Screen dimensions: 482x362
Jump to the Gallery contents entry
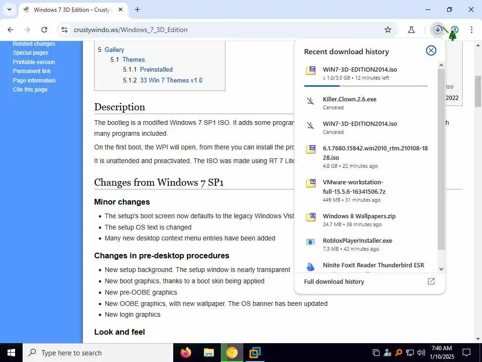[114, 49]
